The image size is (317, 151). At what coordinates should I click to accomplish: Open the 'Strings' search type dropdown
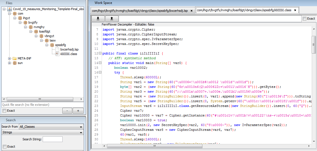tap(42, 132)
